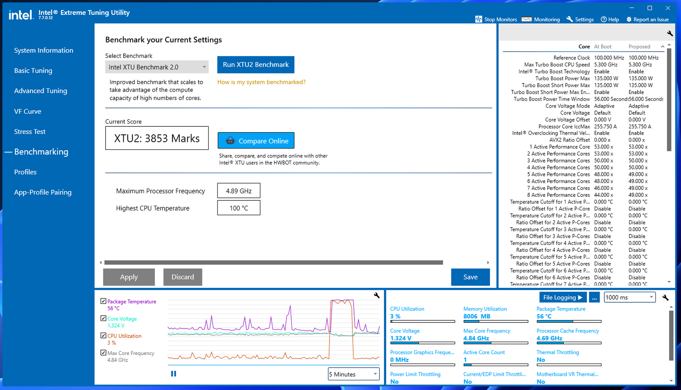The width and height of the screenshot is (681, 390).
Task: Click the Package Temperature monitor bar
Action: (569, 321)
